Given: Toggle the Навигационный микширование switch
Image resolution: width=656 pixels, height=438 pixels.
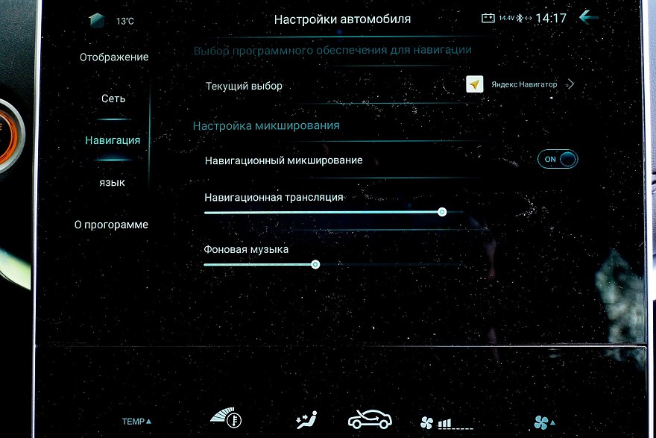Looking at the screenshot, I should pos(558,159).
